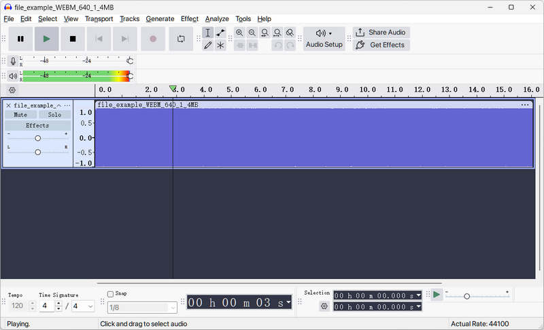Solo the file_example track
This screenshot has height=330, width=544.
coord(54,114)
